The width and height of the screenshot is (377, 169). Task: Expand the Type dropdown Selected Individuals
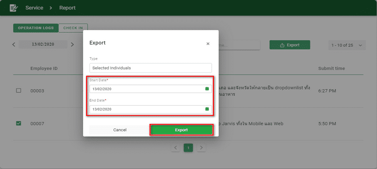(x=150, y=68)
